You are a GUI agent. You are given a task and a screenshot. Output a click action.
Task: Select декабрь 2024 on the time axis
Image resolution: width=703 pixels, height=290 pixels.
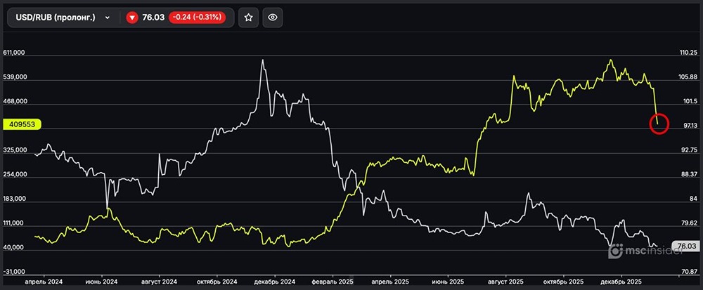point(274,282)
